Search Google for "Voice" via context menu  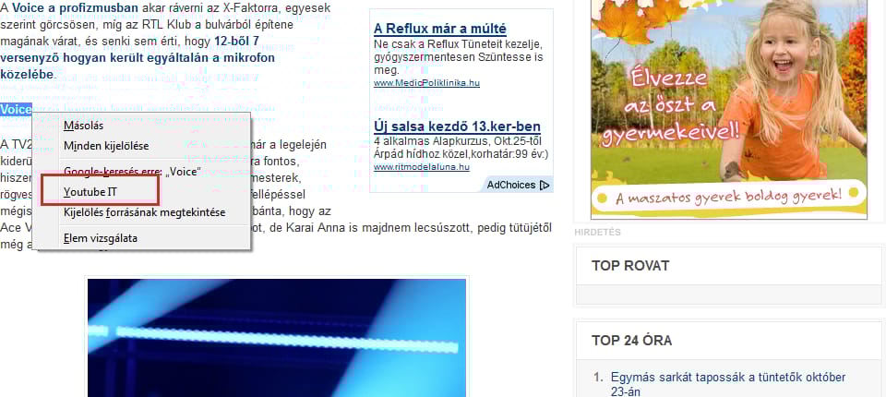141,171
